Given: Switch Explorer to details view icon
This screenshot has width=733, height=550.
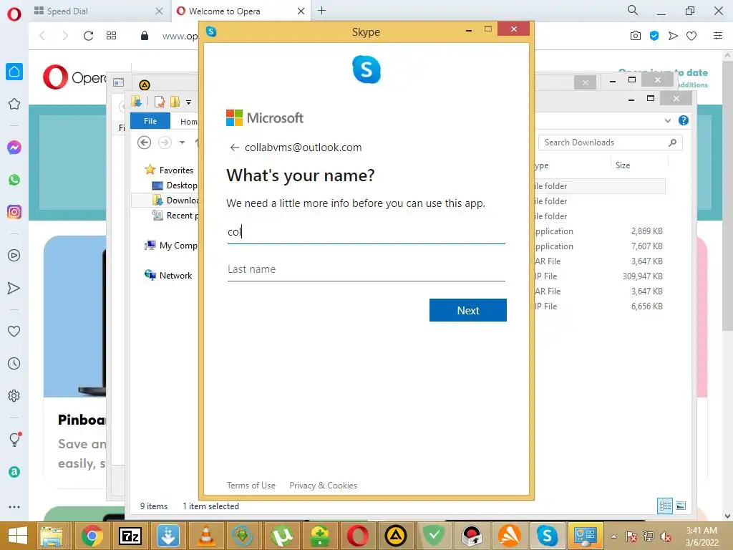Looking at the screenshot, I should click(x=665, y=506).
